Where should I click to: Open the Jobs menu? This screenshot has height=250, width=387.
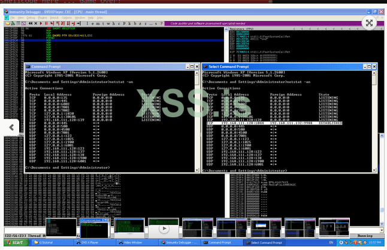(99, 18)
